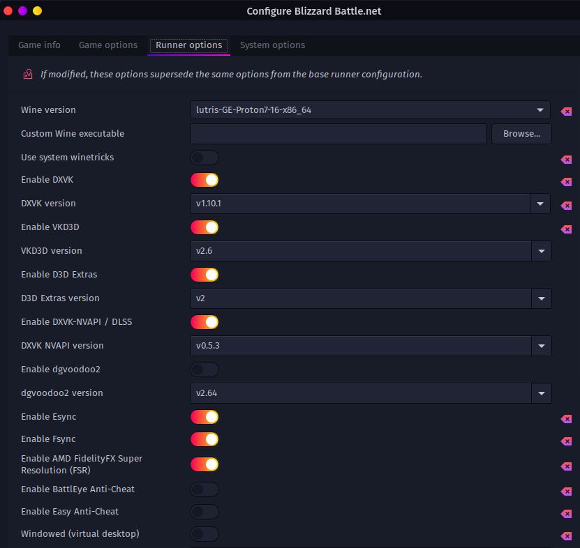Toggle Enable D3D Extras switch
Screen dimensions: 580x548
(205, 275)
